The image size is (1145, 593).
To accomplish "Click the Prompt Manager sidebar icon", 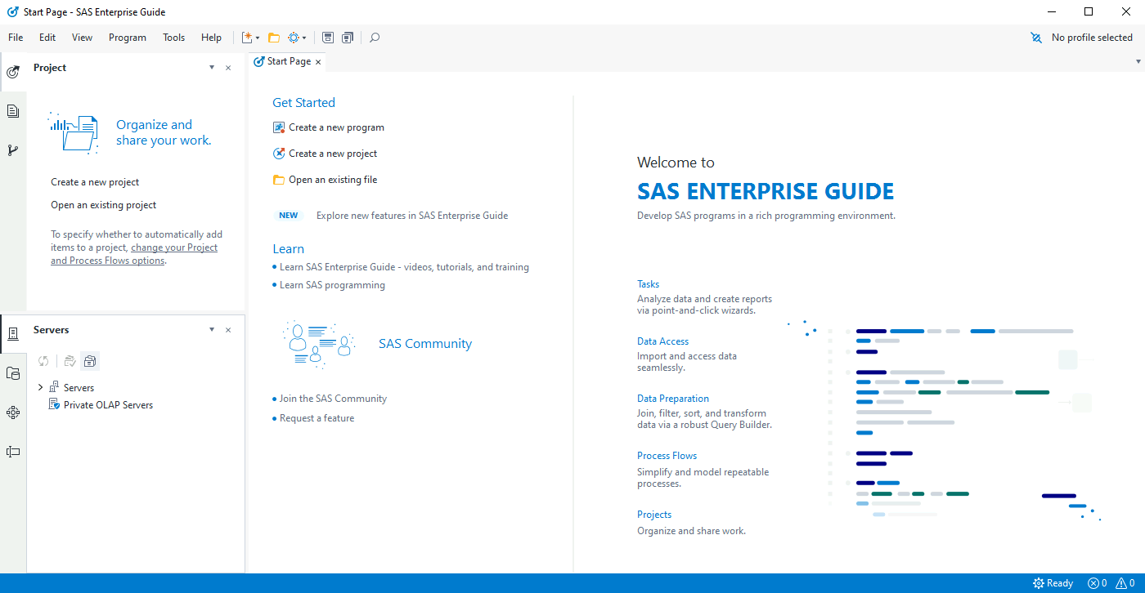I will tap(13, 452).
